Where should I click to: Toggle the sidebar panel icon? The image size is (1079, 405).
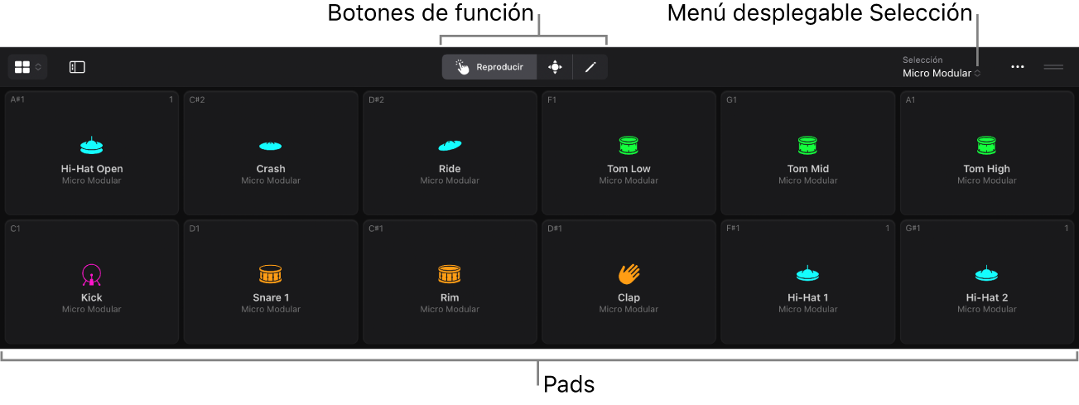77,67
